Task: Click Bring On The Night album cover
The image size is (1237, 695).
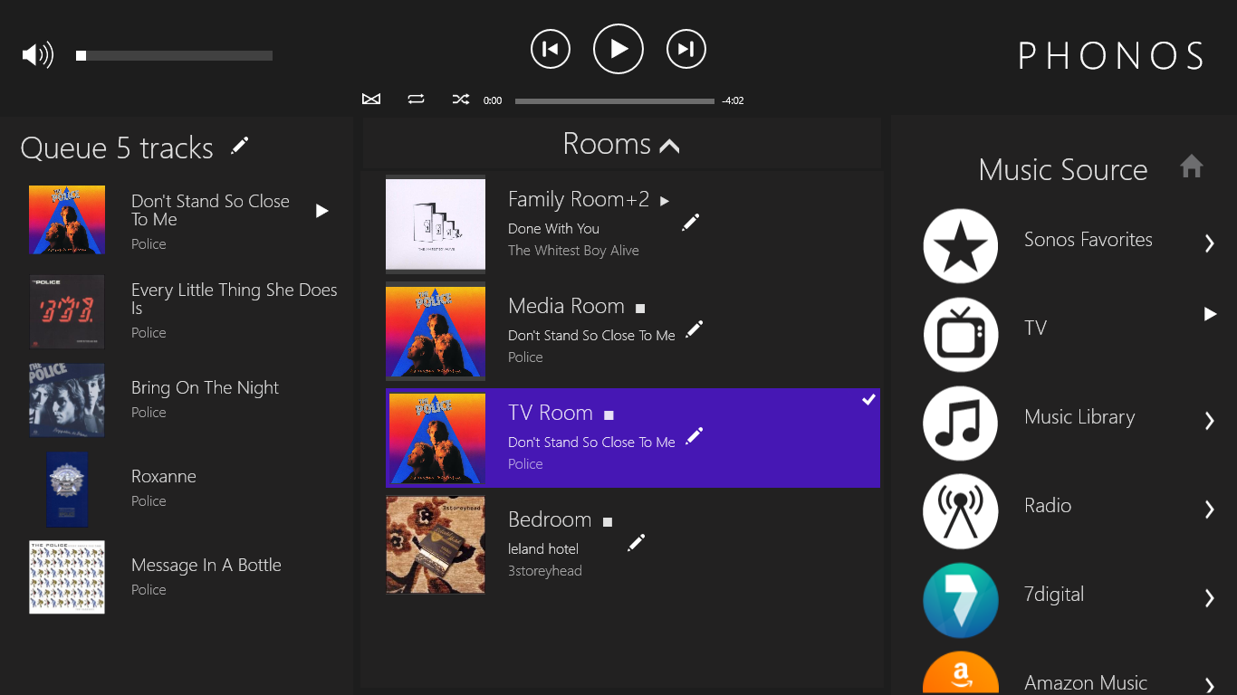Action: (x=67, y=400)
